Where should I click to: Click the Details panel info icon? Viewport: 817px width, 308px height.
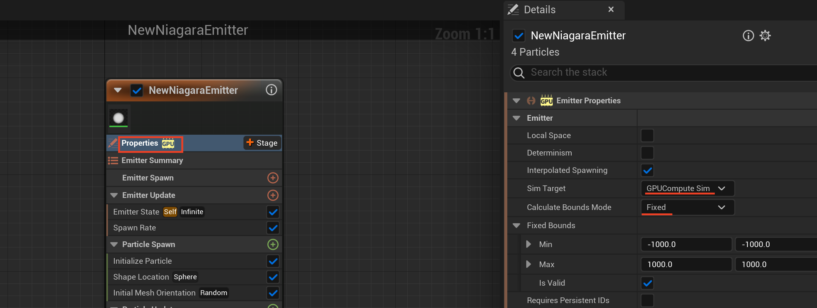748,36
